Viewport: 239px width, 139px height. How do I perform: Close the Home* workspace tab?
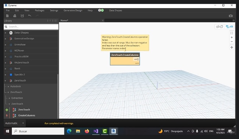pyautogui.click(x=103, y=20)
